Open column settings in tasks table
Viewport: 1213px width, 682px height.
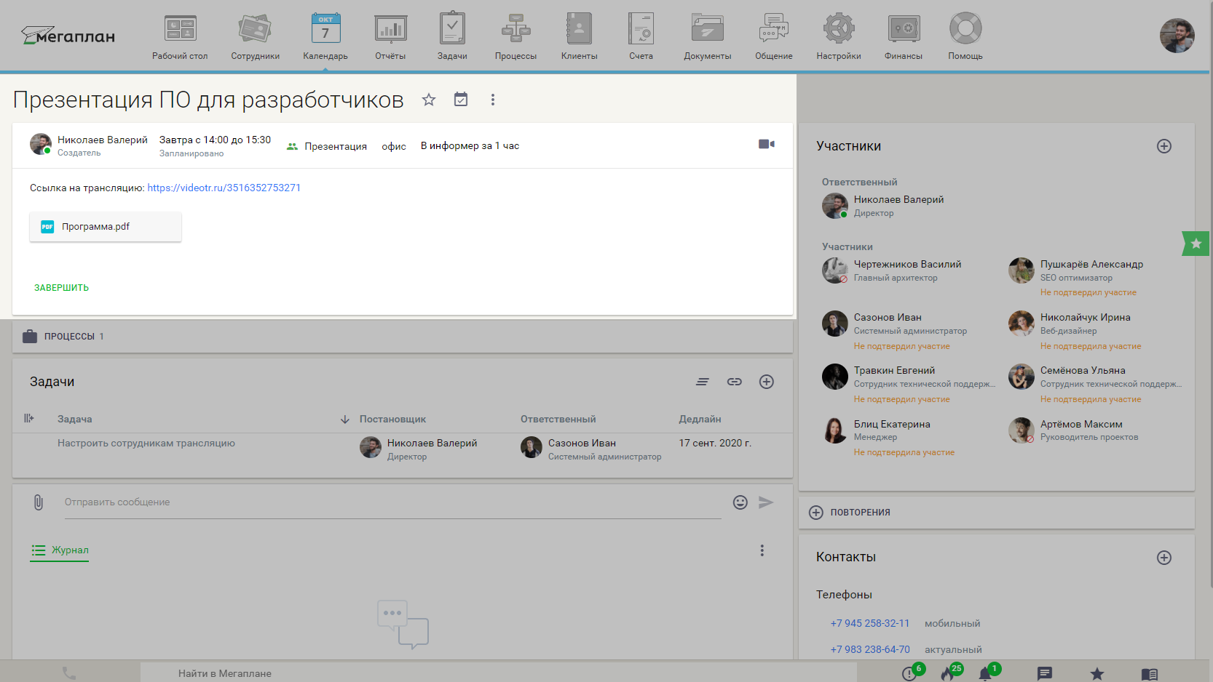[29, 418]
